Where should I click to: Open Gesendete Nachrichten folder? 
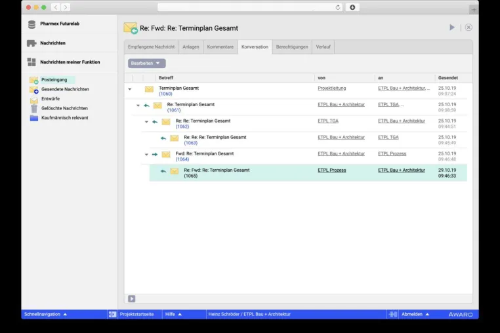[x=65, y=89]
